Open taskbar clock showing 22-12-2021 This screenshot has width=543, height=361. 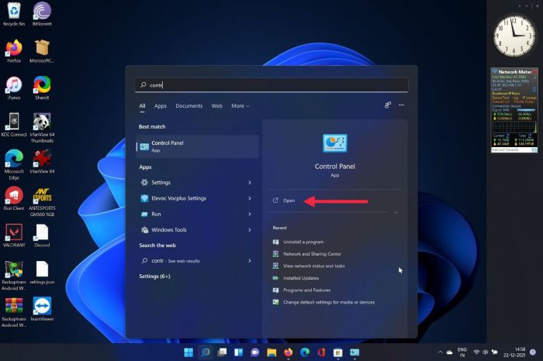tap(514, 352)
